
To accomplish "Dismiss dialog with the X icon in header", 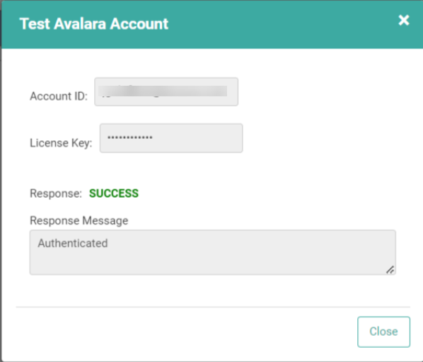I will (x=404, y=21).
